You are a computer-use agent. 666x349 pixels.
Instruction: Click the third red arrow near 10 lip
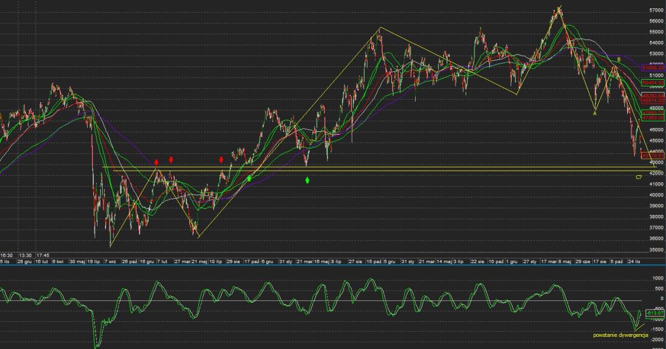point(221,160)
